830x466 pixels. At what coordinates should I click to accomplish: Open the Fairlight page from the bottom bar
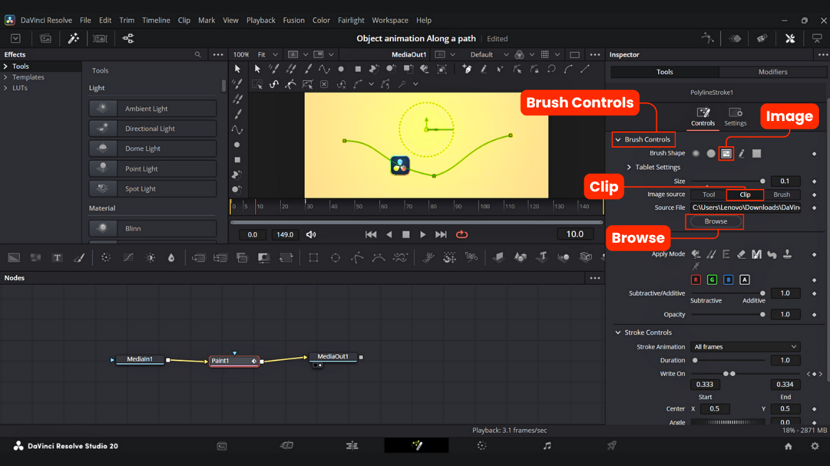click(547, 445)
